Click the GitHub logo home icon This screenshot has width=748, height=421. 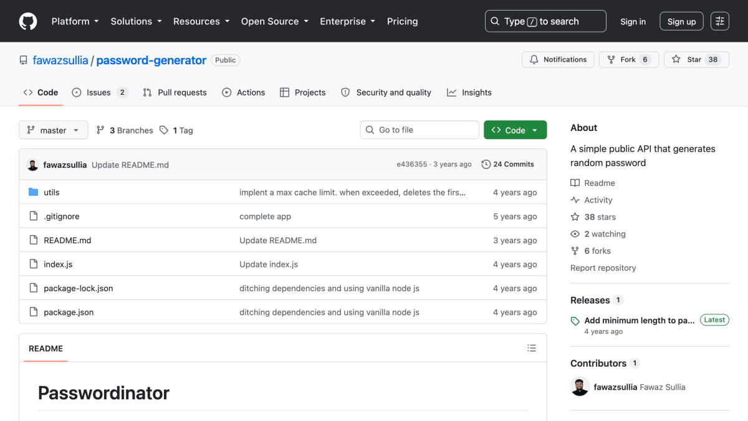(x=28, y=21)
